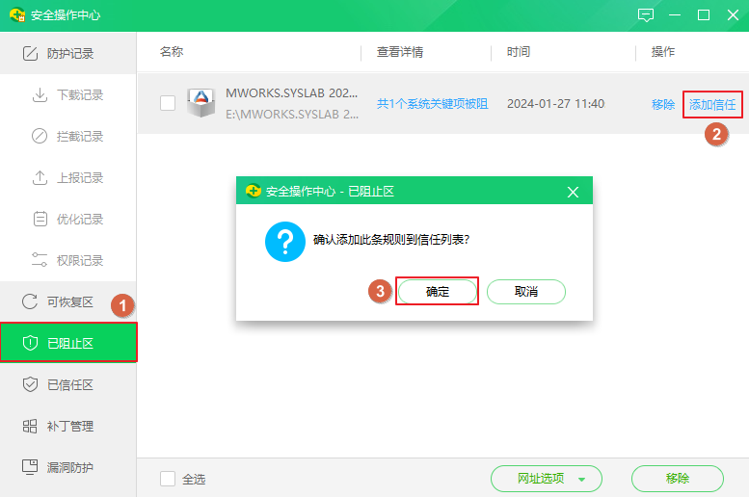Image resolution: width=749 pixels, height=497 pixels.
Task: Close the 已阻止区 confirmation dialog
Action: pyautogui.click(x=573, y=192)
